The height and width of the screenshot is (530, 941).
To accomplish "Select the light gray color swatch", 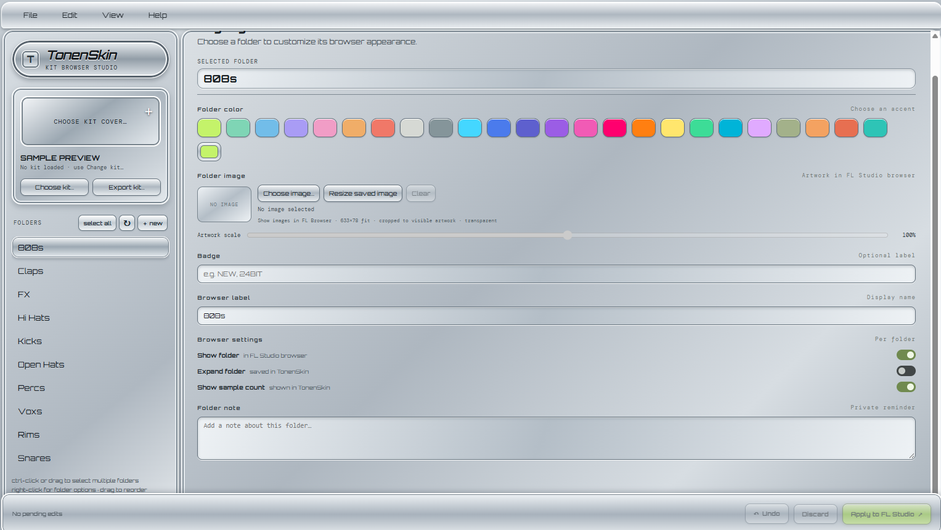I will [412, 128].
